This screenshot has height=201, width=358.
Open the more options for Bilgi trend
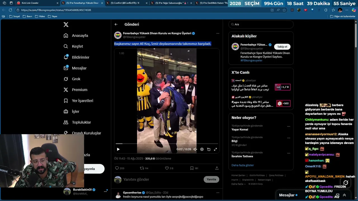coord(289,138)
